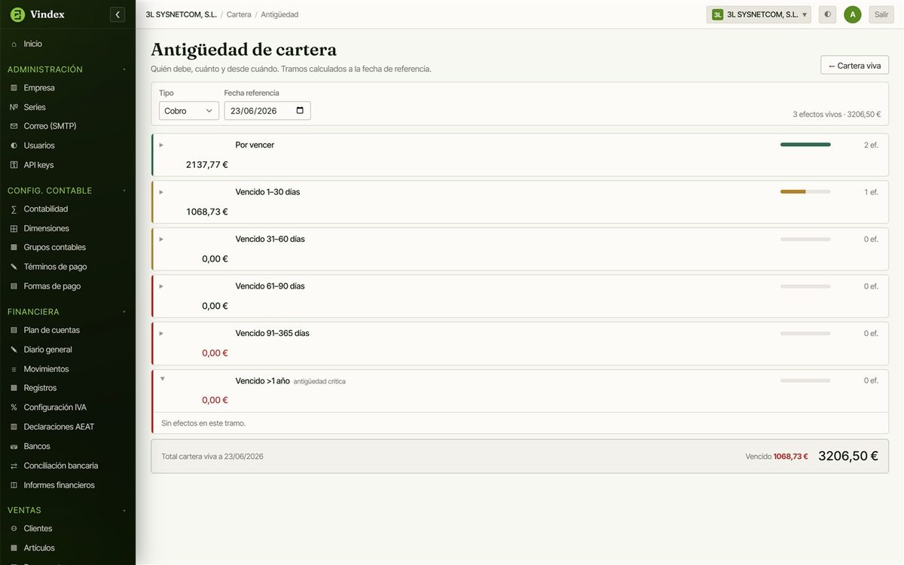Click the Series Nº icon
This screenshot has width=904, height=565.
[x=14, y=108]
